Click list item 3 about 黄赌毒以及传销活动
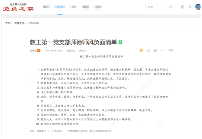 (82, 88)
